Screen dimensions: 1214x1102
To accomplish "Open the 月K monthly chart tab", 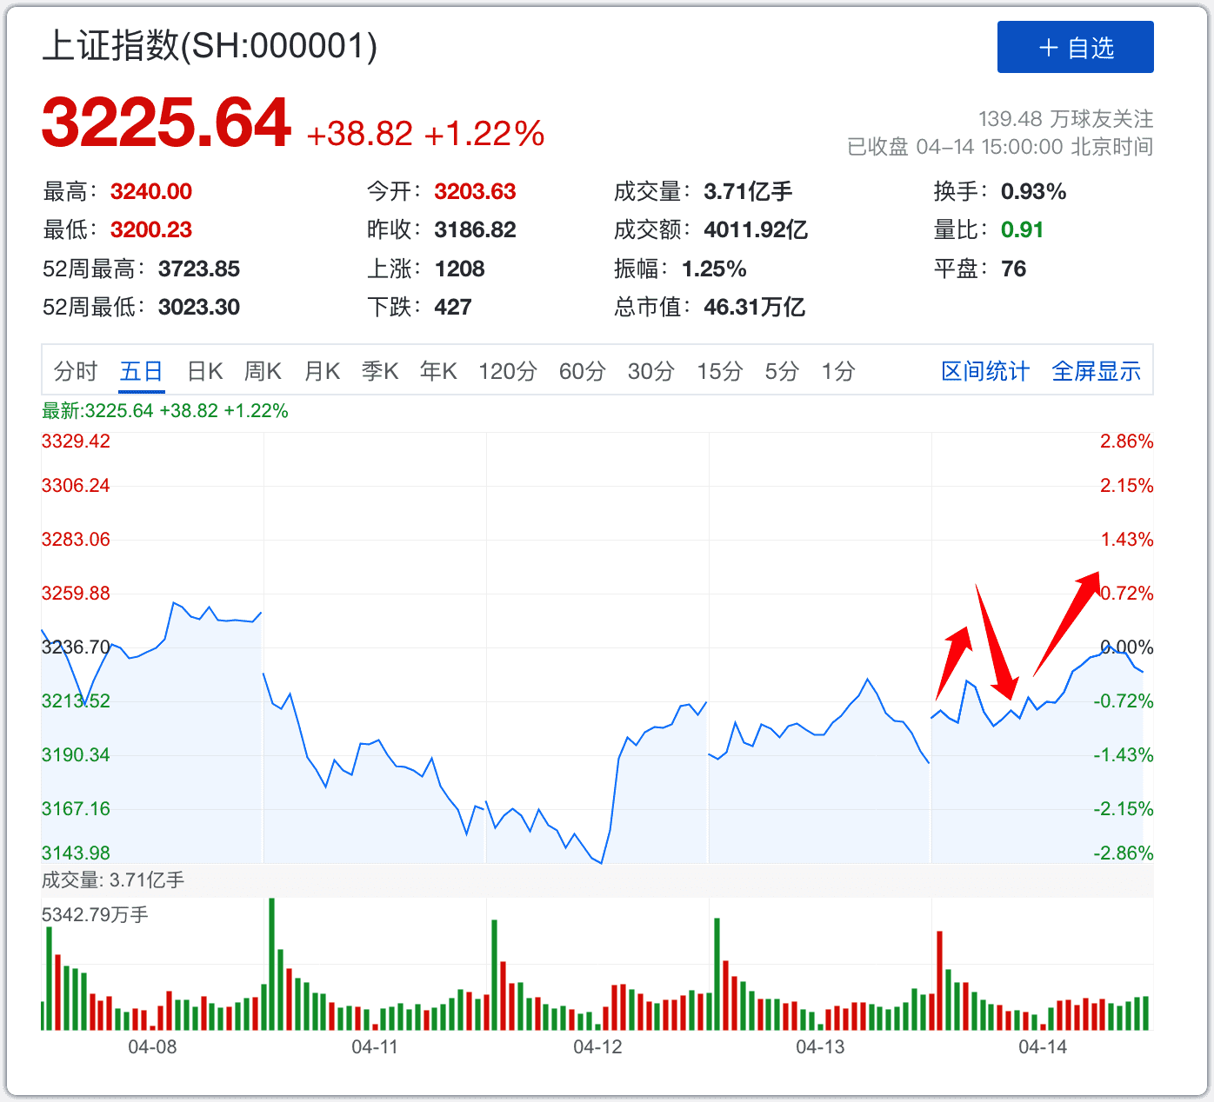I will tap(322, 372).
